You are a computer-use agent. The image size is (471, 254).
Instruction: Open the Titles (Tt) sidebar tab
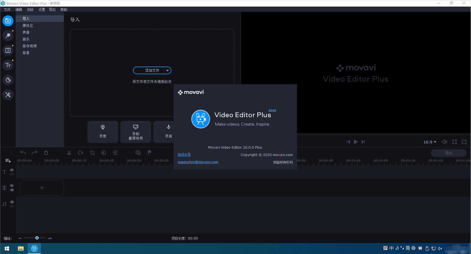(x=8, y=65)
